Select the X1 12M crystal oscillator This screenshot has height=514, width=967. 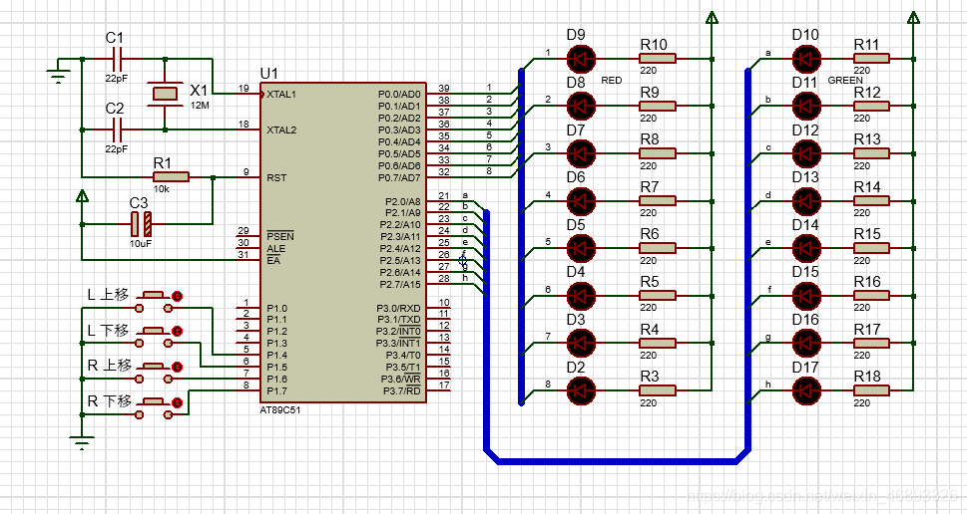tap(165, 94)
